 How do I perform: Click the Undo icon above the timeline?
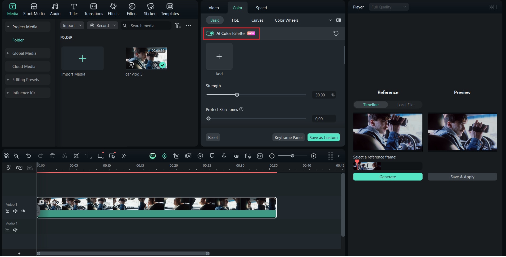[x=29, y=156]
